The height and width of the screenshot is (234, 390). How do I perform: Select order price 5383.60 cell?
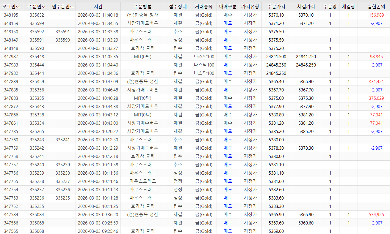click(276, 198)
